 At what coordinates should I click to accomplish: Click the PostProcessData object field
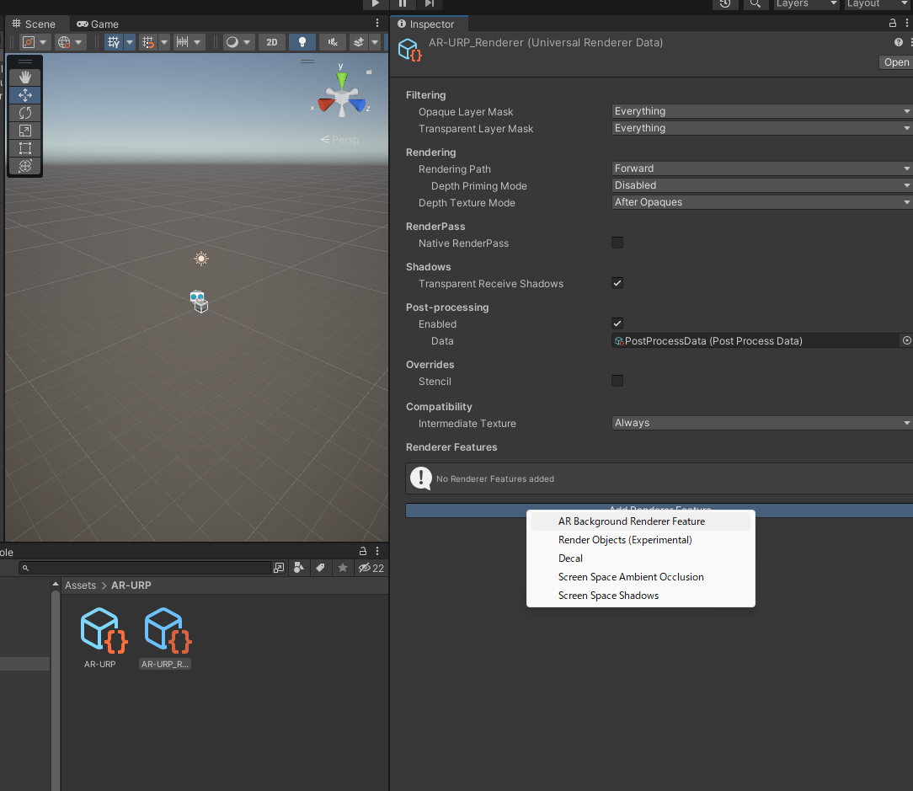[755, 341]
